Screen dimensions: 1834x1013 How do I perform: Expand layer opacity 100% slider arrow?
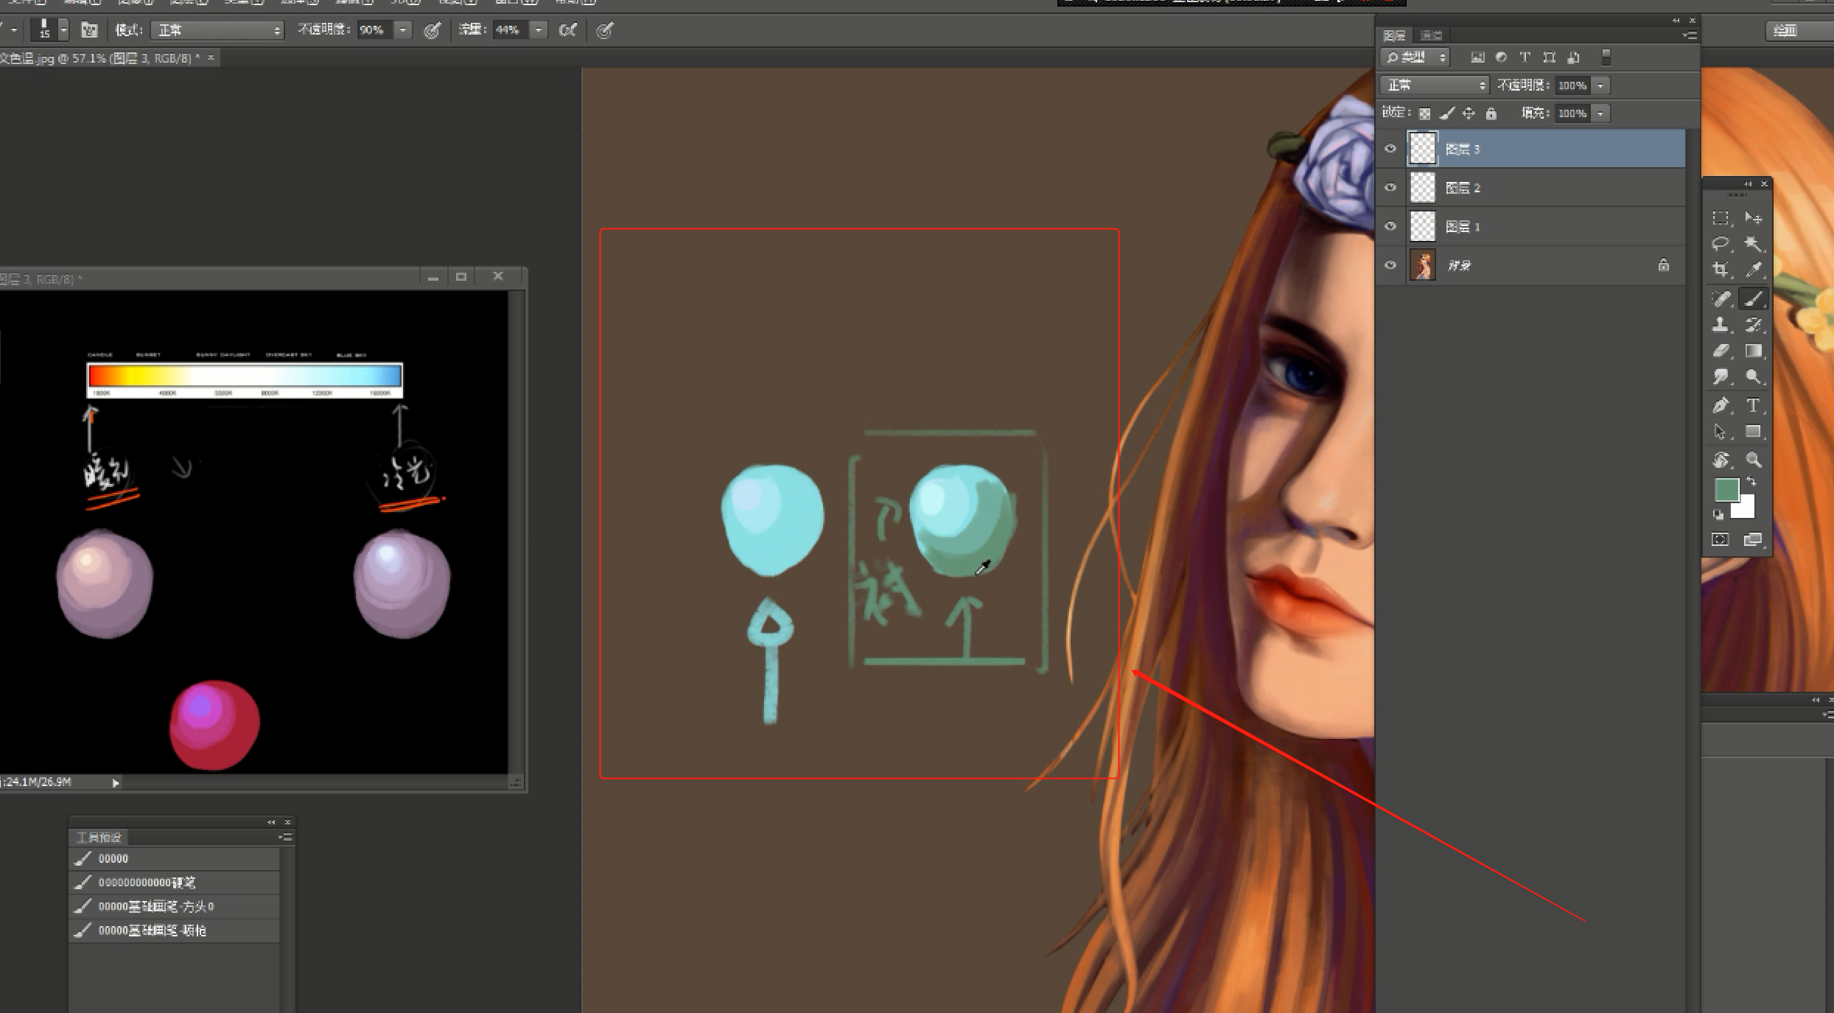point(1600,85)
